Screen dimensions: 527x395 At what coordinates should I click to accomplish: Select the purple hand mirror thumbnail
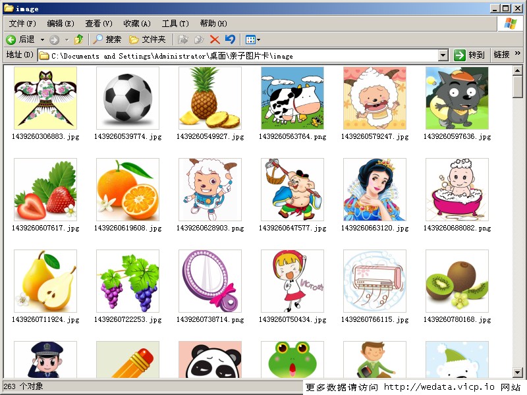coord(210,281)
